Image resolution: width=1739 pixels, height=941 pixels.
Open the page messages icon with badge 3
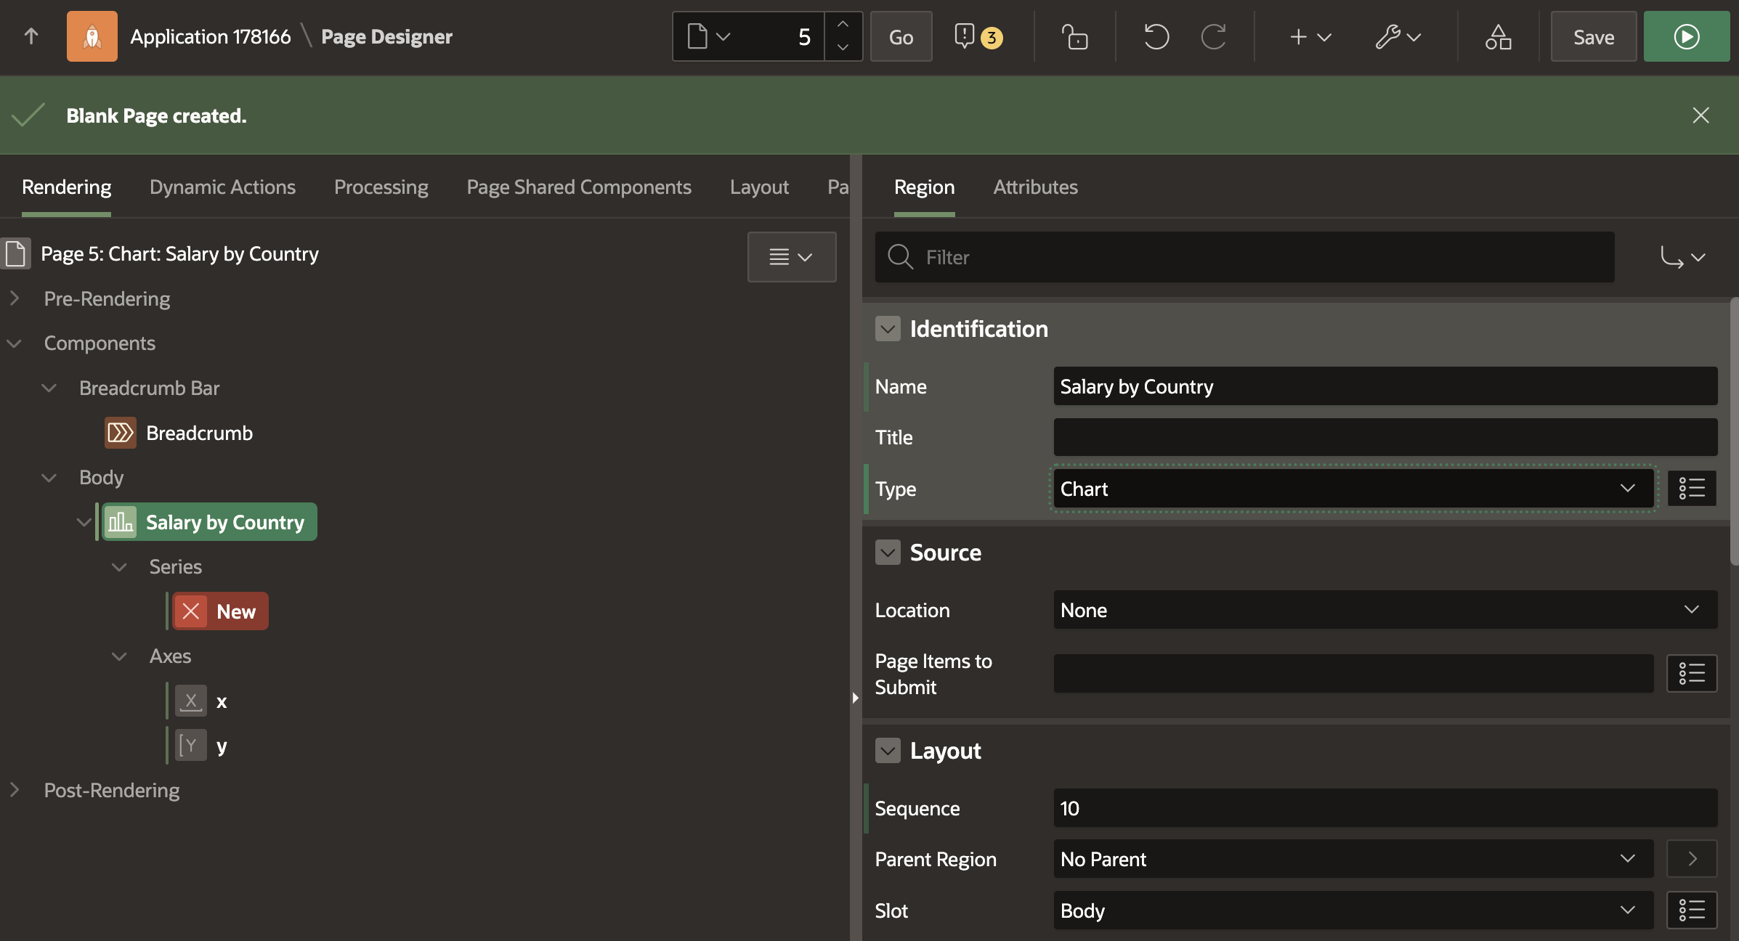click(977, 36)
